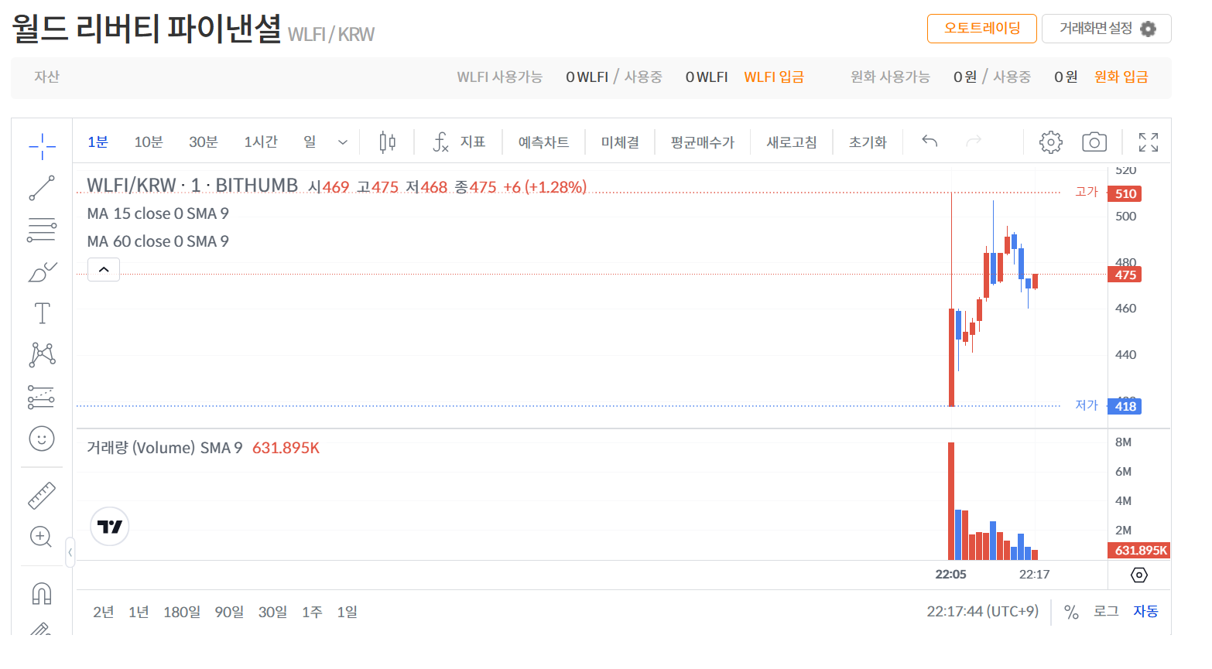Open the Fibonacci retracement tool
The width and height of the screenshot is (1212, 669).
coord(42,230)
